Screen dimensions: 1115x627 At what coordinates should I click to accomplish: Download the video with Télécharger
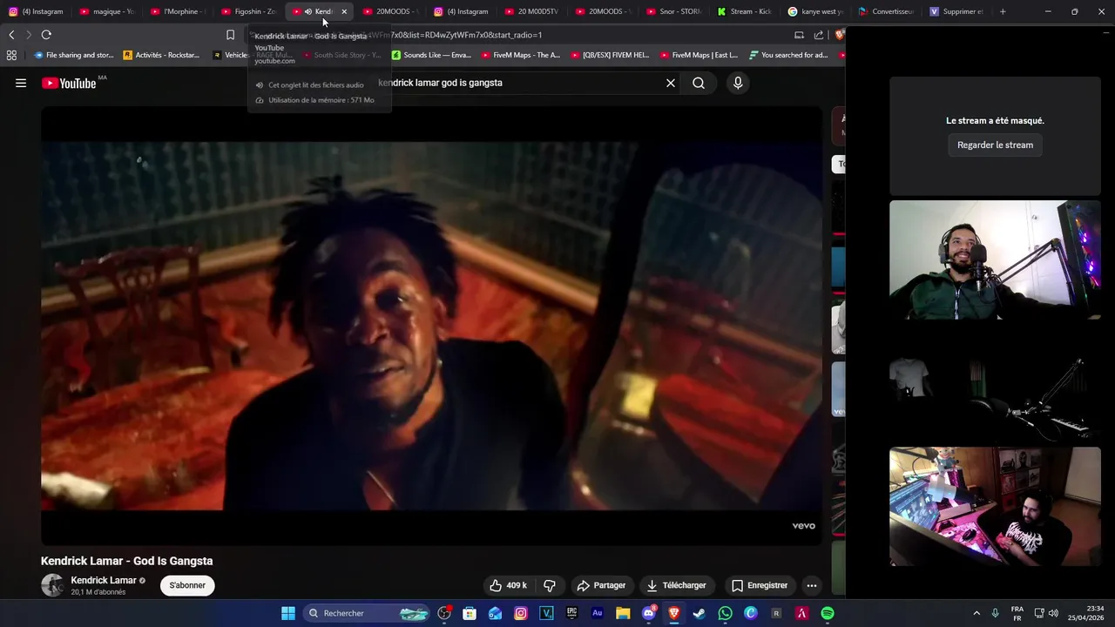pyautogui.click(x=676, y=585)
